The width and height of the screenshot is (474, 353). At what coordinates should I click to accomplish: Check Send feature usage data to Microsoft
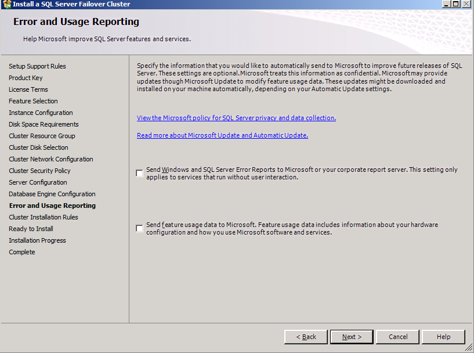point(139,228)
